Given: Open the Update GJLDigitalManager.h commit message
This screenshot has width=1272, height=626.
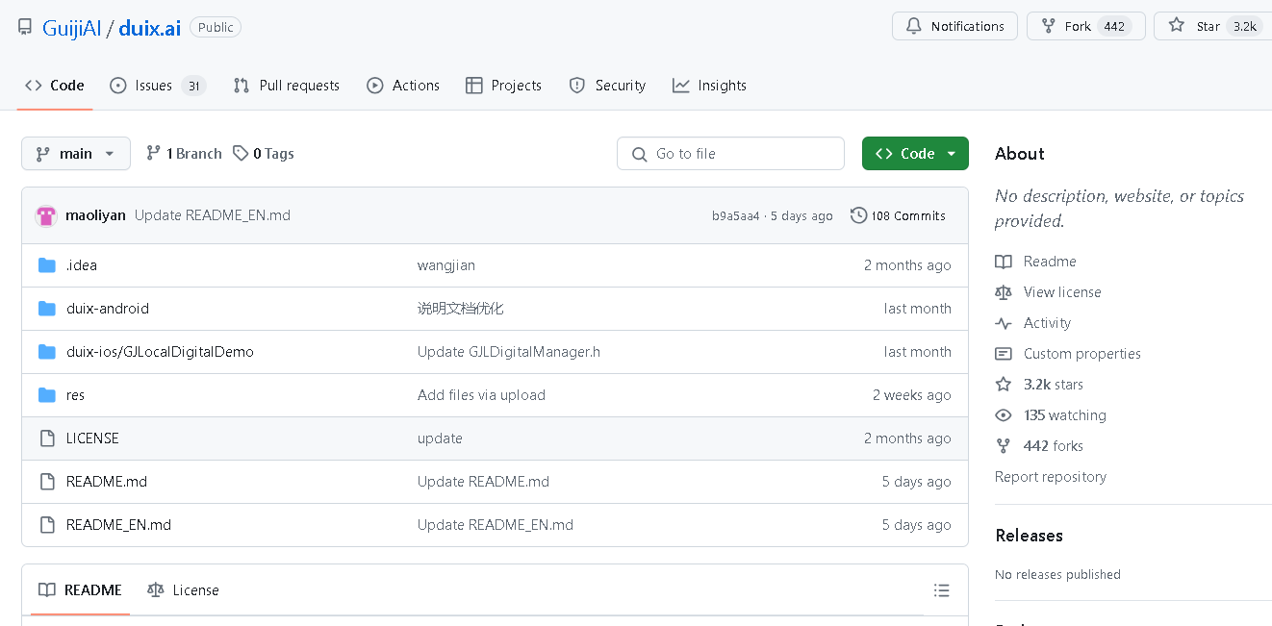Looking at the screenshot, I should [x=509, y=352].
